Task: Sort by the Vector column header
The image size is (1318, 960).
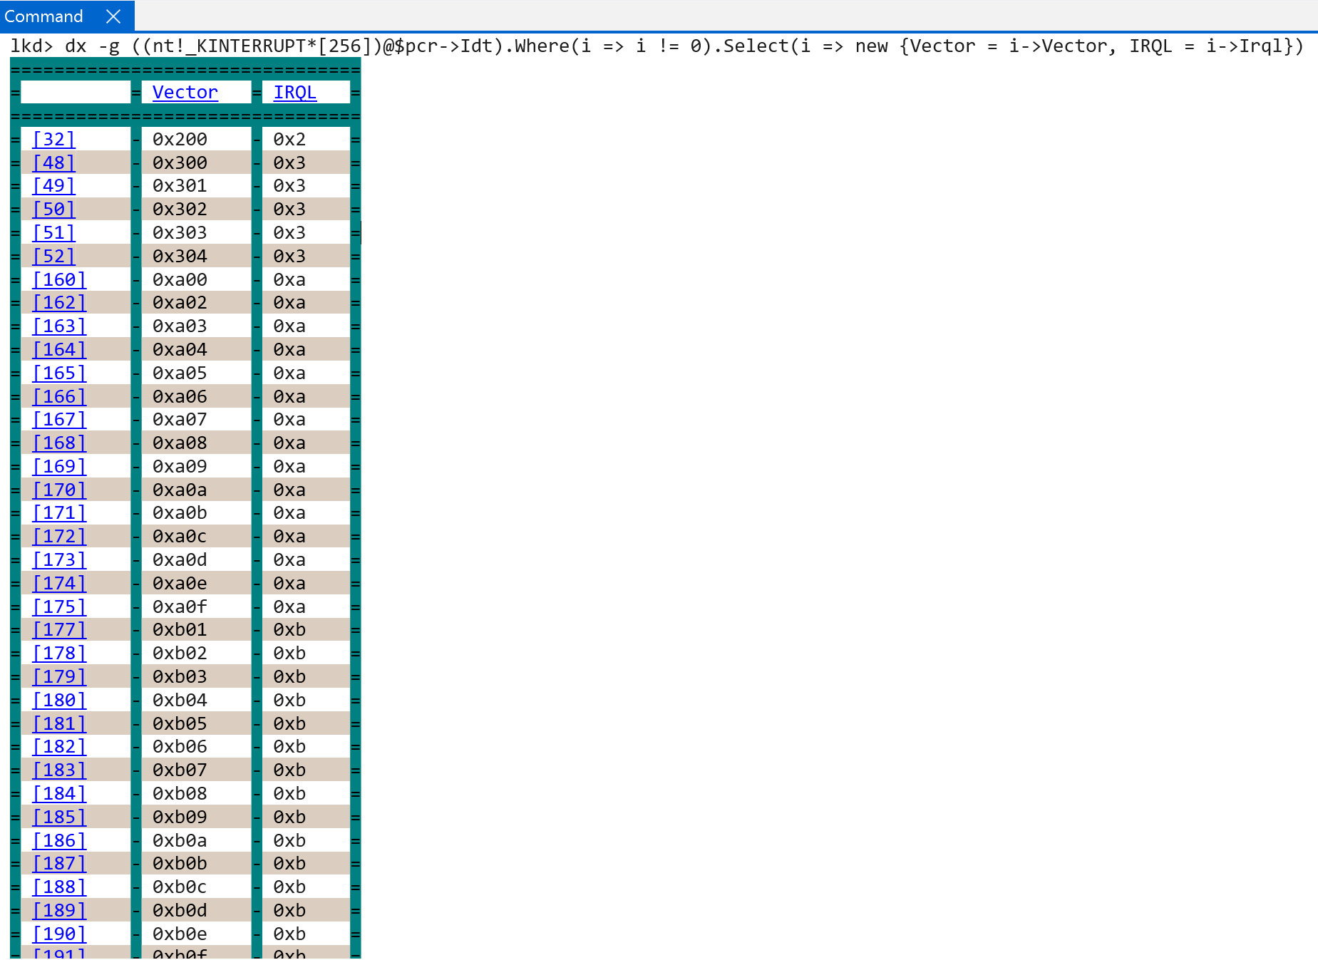Action: pos(185,93)
